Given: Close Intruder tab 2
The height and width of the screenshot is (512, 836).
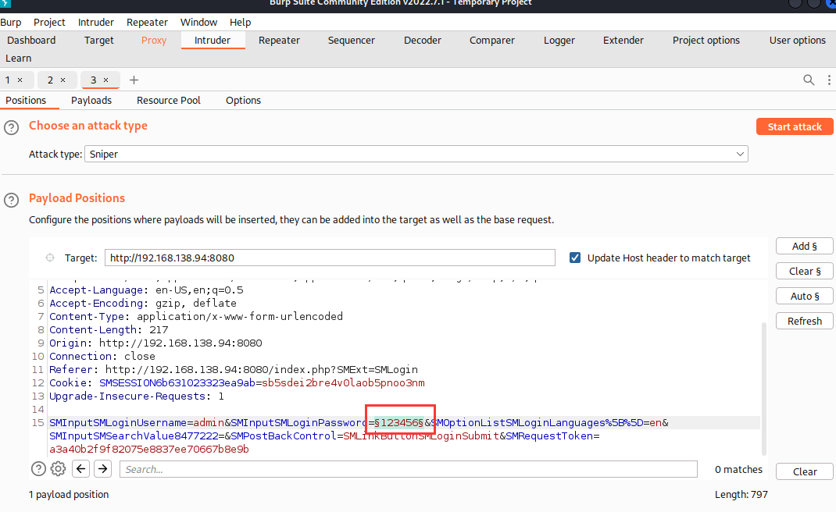Looking at the screenshot, I should click(63, 80).
